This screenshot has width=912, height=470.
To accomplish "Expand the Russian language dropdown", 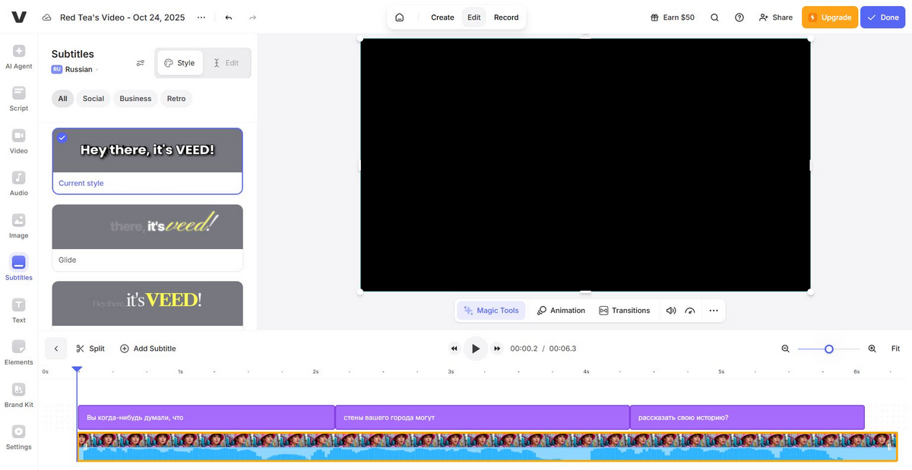I will point(76,69).
